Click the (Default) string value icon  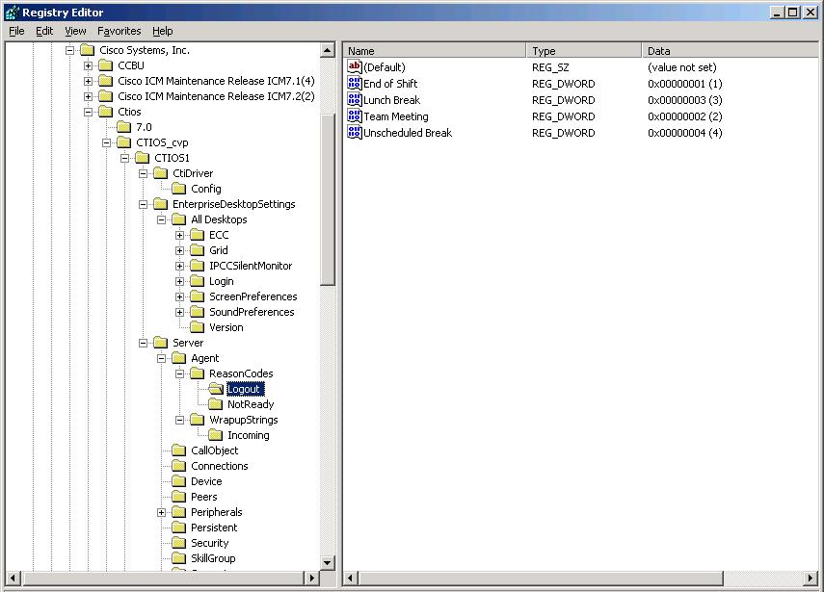(355, 66)
